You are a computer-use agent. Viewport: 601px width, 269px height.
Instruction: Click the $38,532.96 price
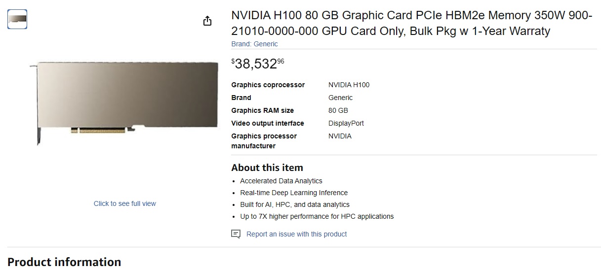pyautogui.click(x=258, y=64)
